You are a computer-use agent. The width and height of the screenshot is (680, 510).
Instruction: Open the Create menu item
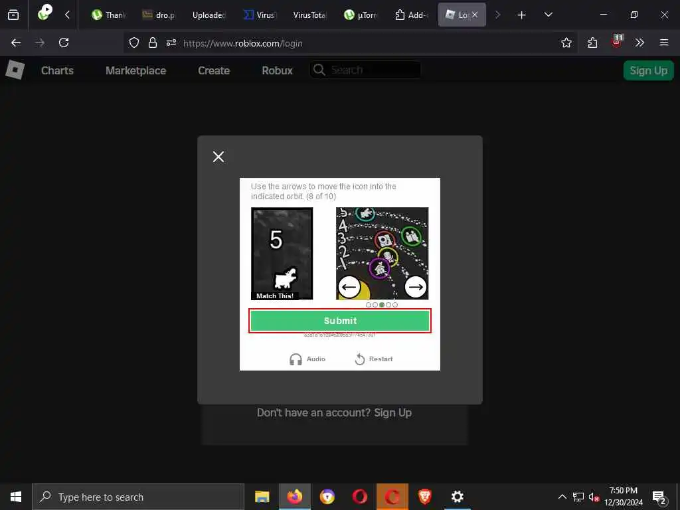pos(214,70)
